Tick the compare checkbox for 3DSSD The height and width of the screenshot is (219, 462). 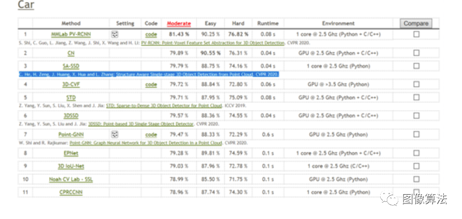416,115
